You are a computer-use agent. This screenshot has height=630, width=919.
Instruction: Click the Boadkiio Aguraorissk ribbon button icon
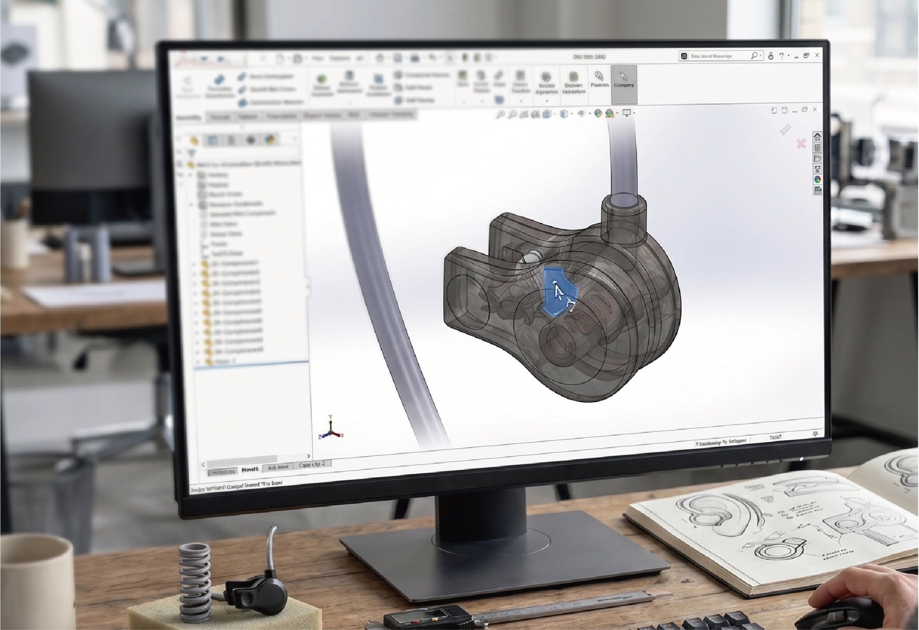(x=546, y=77)
